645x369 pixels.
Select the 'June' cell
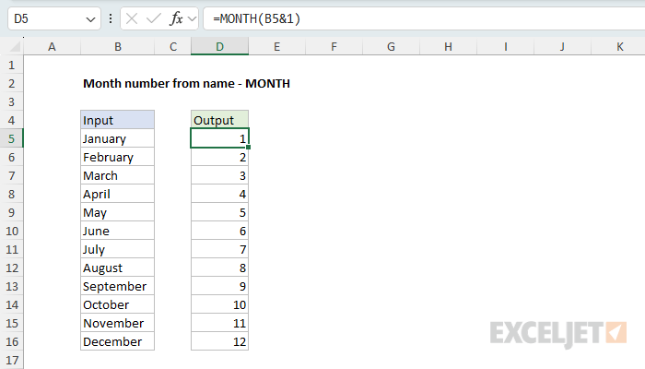coord(118,231)
